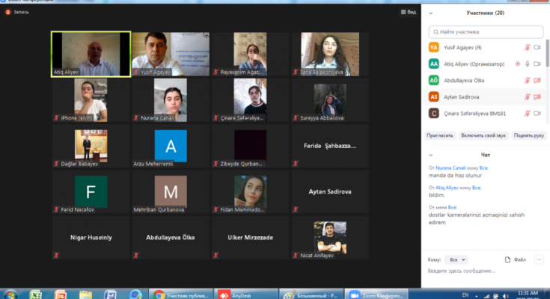Click the Найти участника search field

486,31
